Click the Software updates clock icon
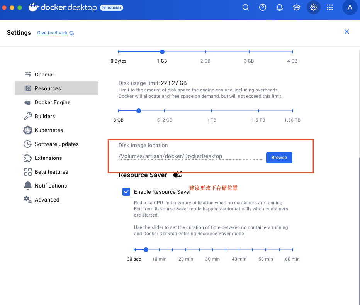This screenshot has height=305, width=360. 28,144
